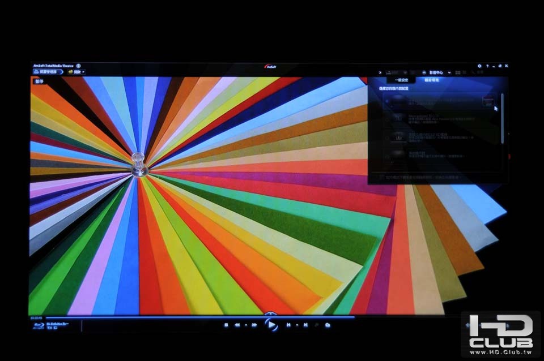This screenshot has width=544, height=361.
Task: Switch to the 觀看環境 tab
Action: 432,80
